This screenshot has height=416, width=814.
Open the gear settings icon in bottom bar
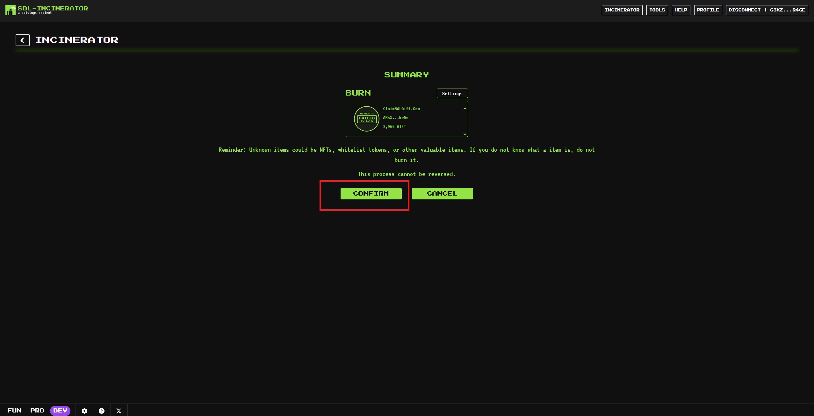pos(84,411)
